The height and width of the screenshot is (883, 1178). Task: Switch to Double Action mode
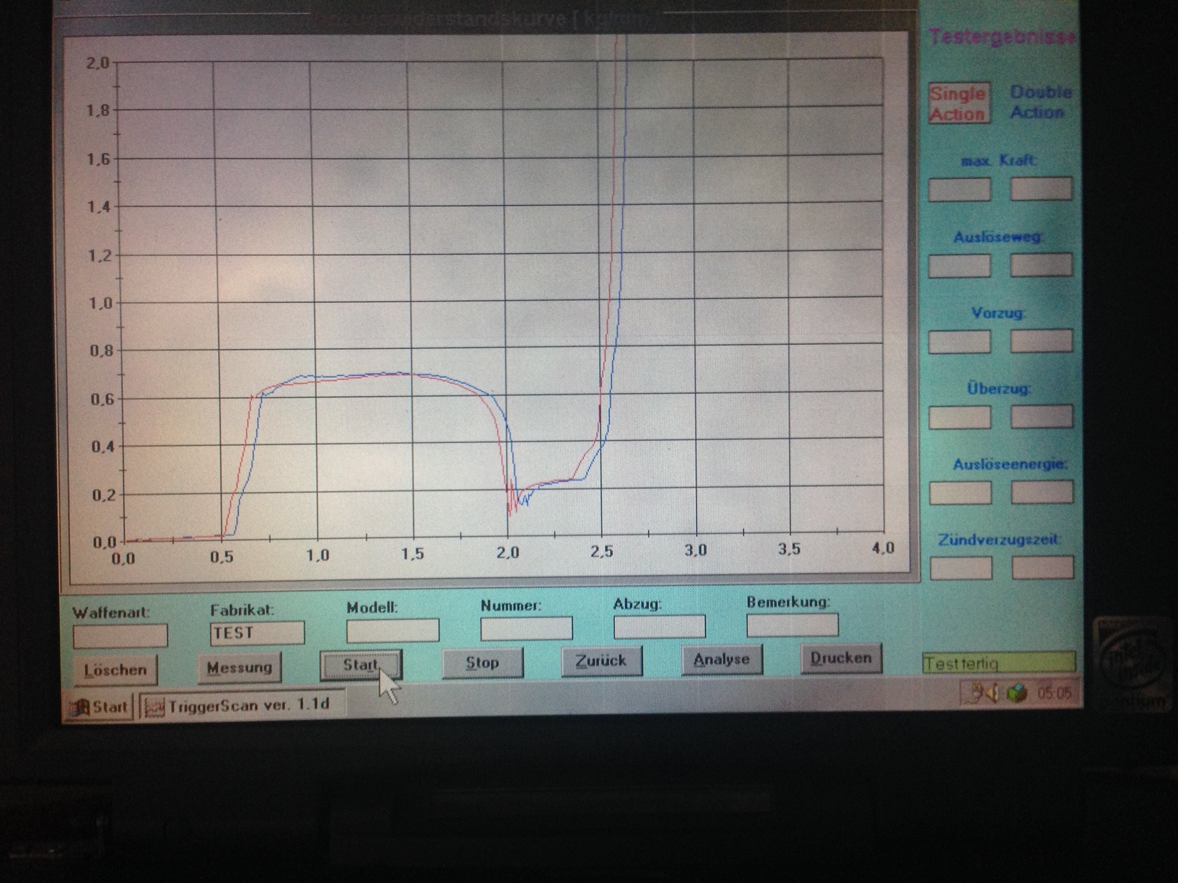[1039, 102]
